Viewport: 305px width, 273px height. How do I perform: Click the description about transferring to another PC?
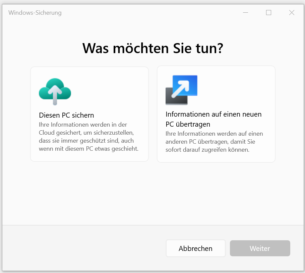point(214,142)
